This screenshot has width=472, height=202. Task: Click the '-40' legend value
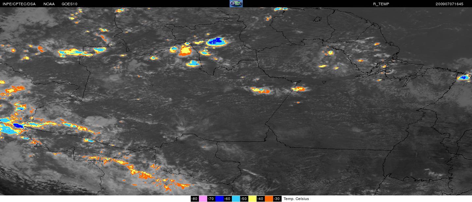click(x=260, y=199)
